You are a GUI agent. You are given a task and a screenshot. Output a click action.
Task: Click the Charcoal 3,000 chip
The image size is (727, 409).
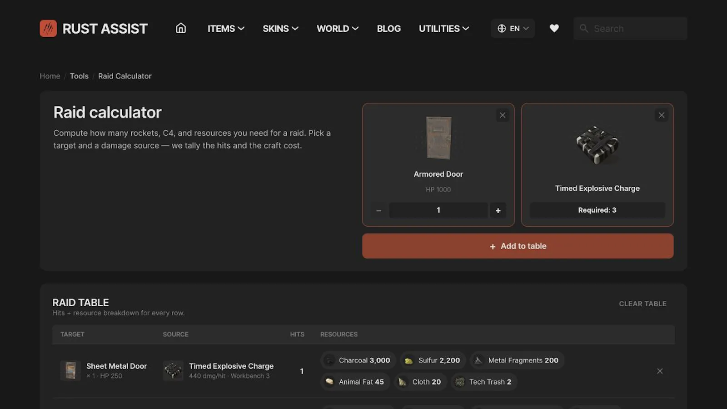coord(358,360)
